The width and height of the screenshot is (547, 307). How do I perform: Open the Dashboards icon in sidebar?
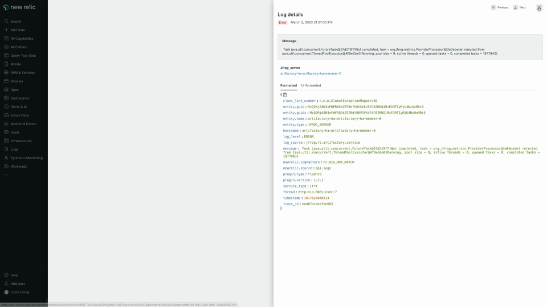pyautogui.click(x=6, y=98)
